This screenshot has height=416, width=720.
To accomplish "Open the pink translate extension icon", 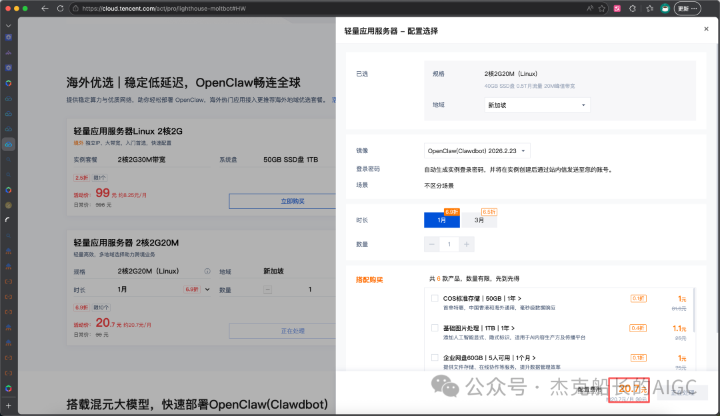I will (x=617, y=8).
